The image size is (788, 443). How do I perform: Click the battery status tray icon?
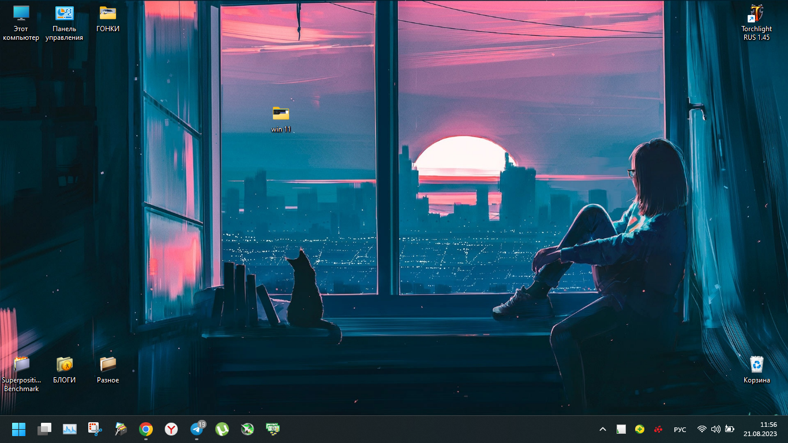click(730, 429)
